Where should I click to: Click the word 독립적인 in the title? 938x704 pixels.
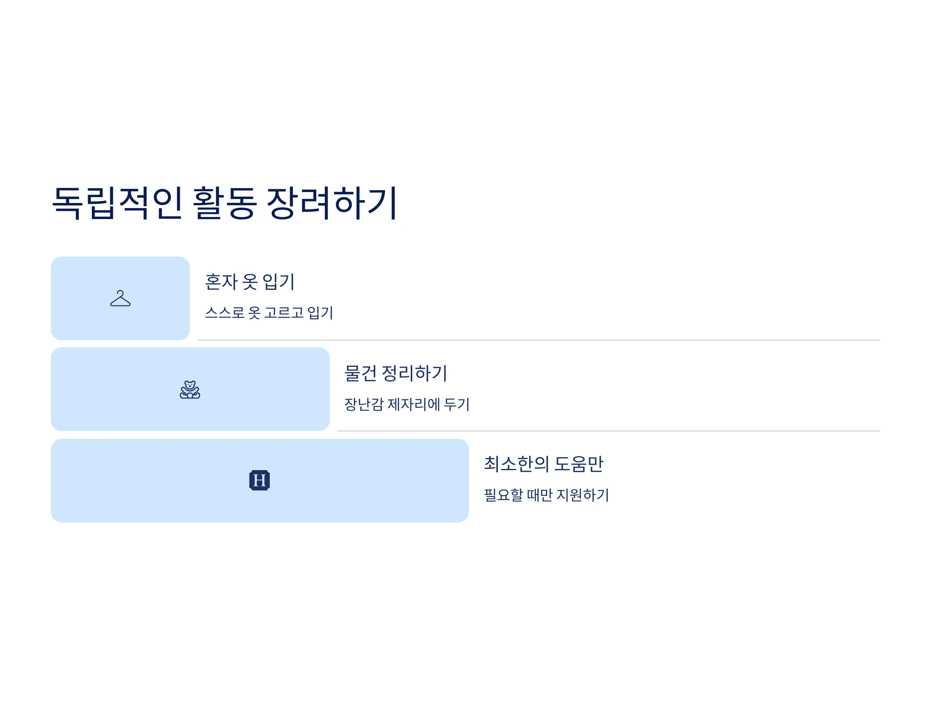pyautogui.click(x=118, y=203)
